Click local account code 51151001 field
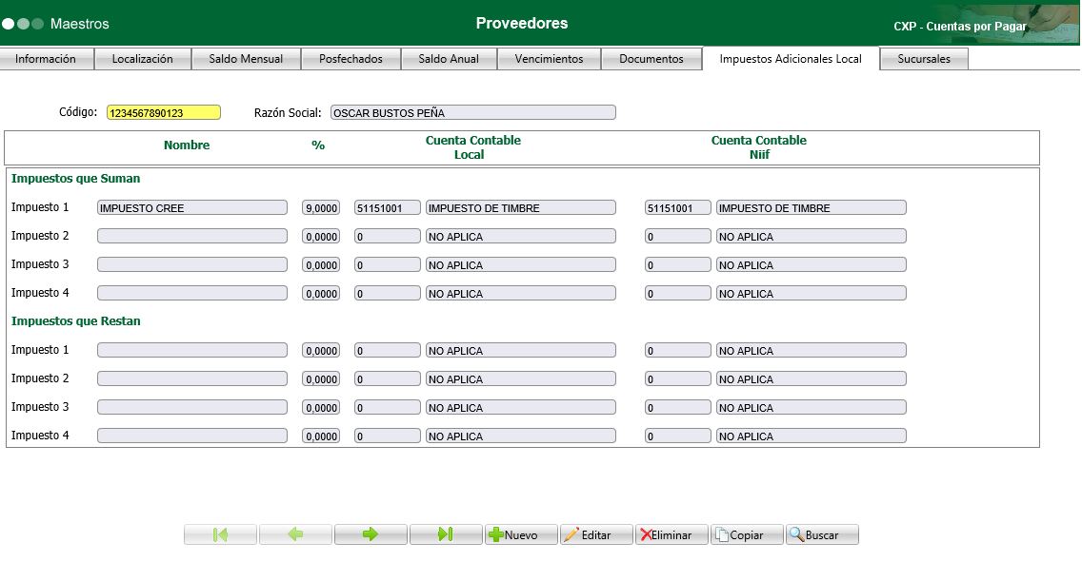 pyautogui.click(x=388, y=207)
